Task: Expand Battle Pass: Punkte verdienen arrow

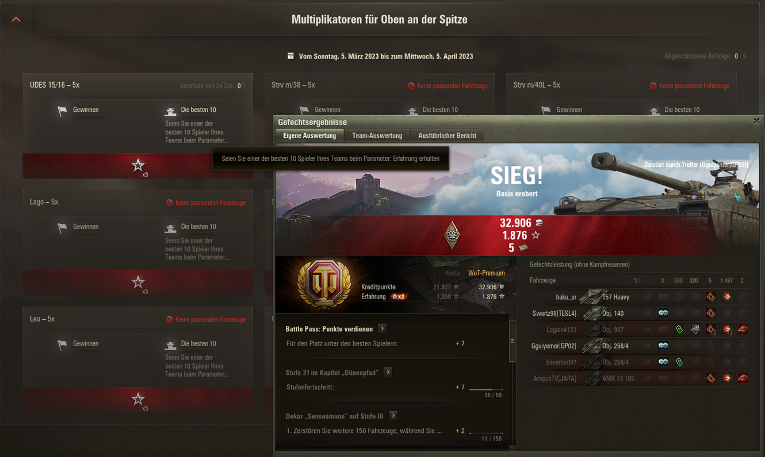Action: coord(382,328)
